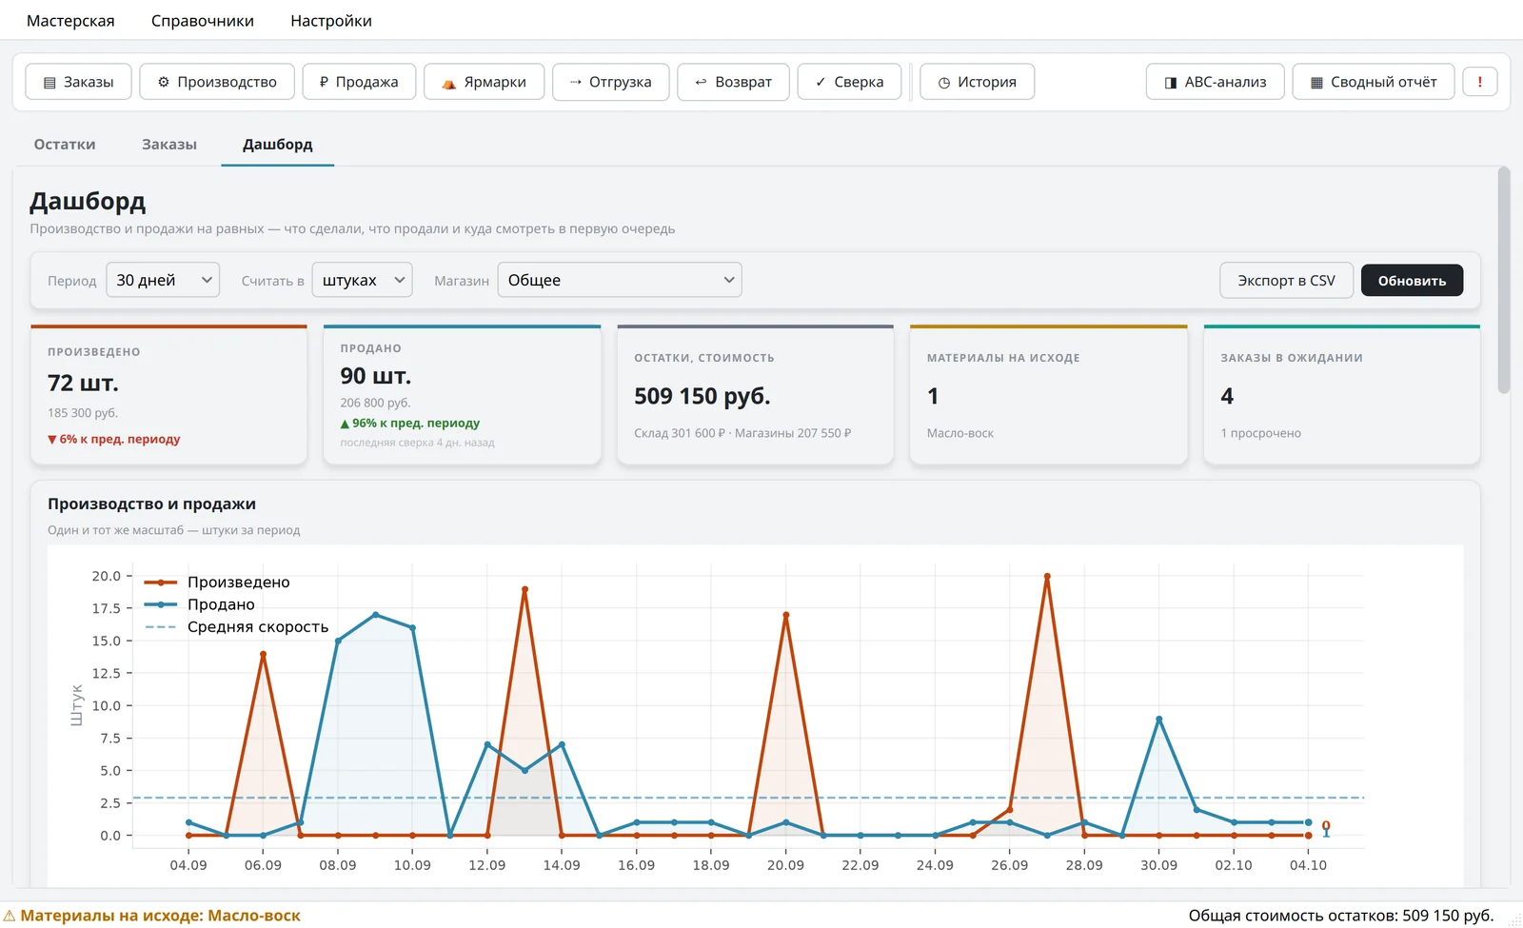Expand the Период 30 дней dropdown
Screen dimensions: 1523x928
[163, 280]
